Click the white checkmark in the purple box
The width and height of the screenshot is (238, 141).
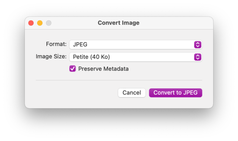[x=73, y=68]
